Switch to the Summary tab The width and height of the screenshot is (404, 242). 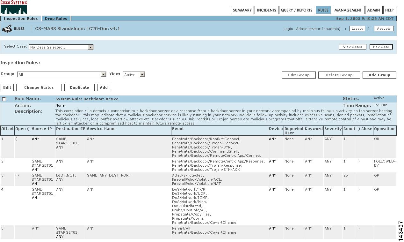tap(242, 10)
